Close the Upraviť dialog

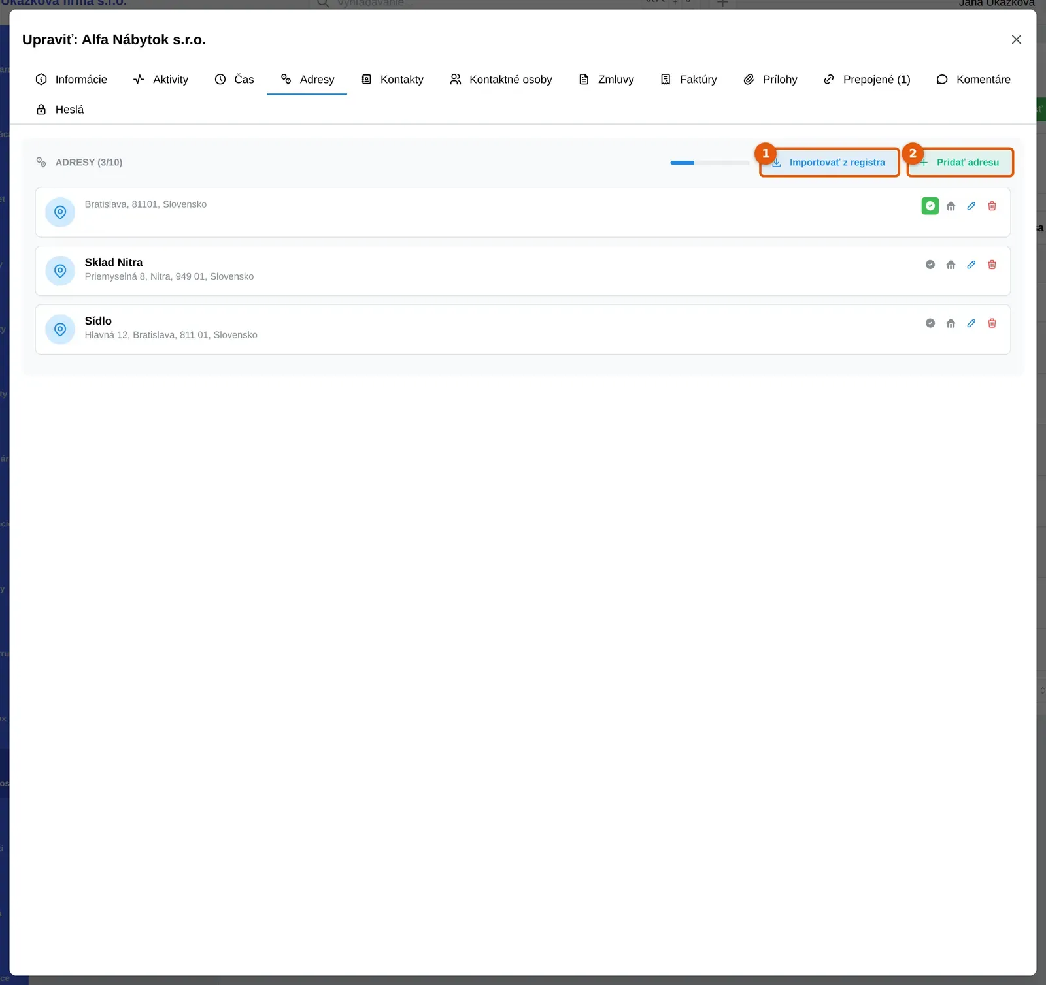(x=1016, y=40)
